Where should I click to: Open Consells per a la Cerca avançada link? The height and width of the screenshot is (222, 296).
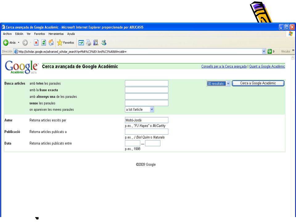224,66
